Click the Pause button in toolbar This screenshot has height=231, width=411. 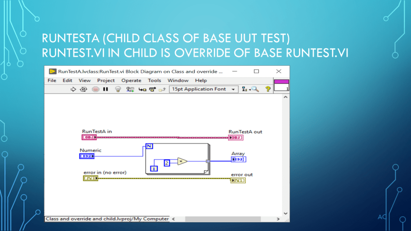(x=106, y=89)
